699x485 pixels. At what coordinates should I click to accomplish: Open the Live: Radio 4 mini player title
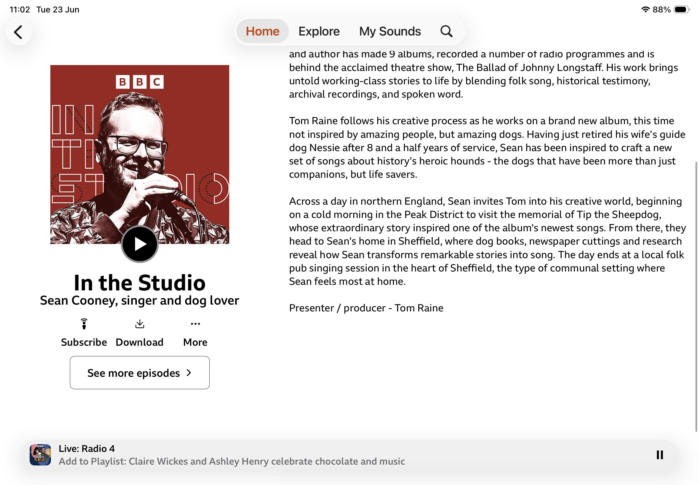click(x=87, y=449)
